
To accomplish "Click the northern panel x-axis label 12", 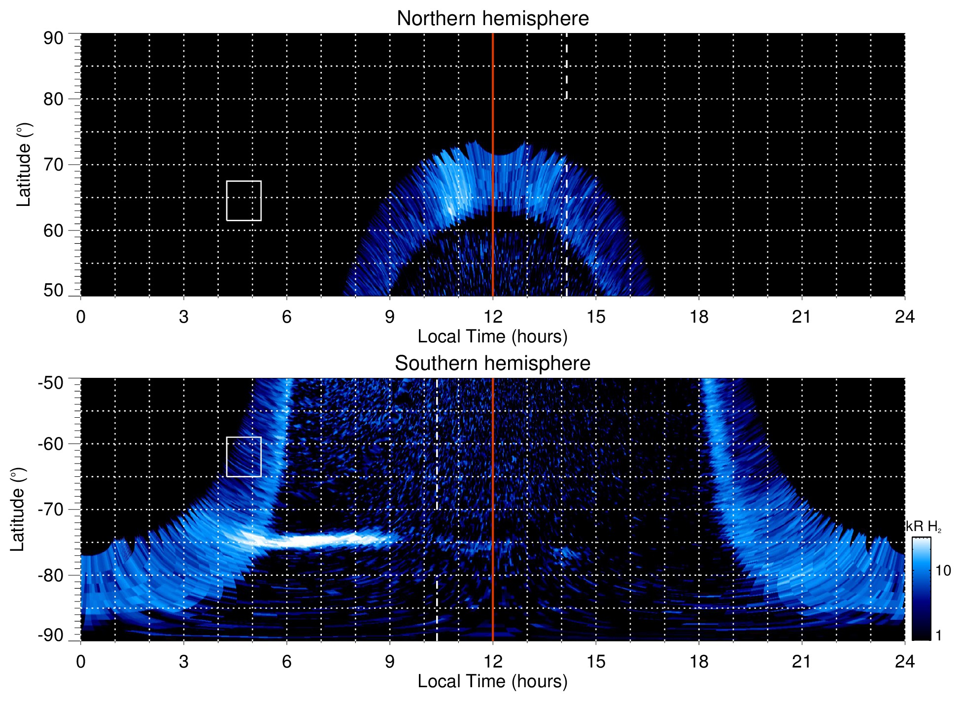I will coord(492,317).
